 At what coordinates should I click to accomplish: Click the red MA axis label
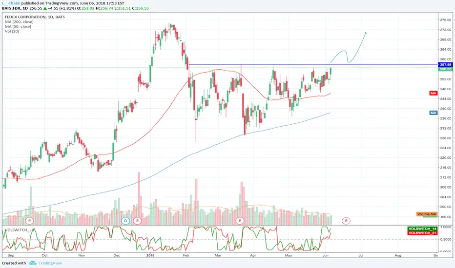[433, 93]
